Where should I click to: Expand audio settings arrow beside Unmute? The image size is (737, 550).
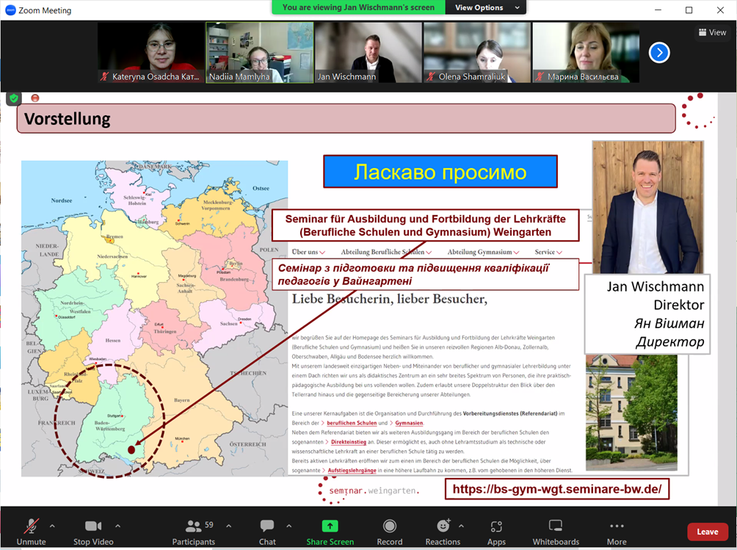pos(51,526)
